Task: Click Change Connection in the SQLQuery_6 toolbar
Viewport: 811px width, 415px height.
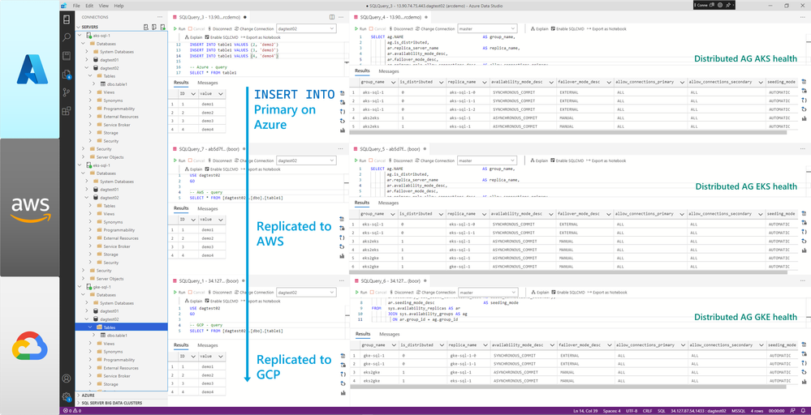Action: (x=435, y=292)
